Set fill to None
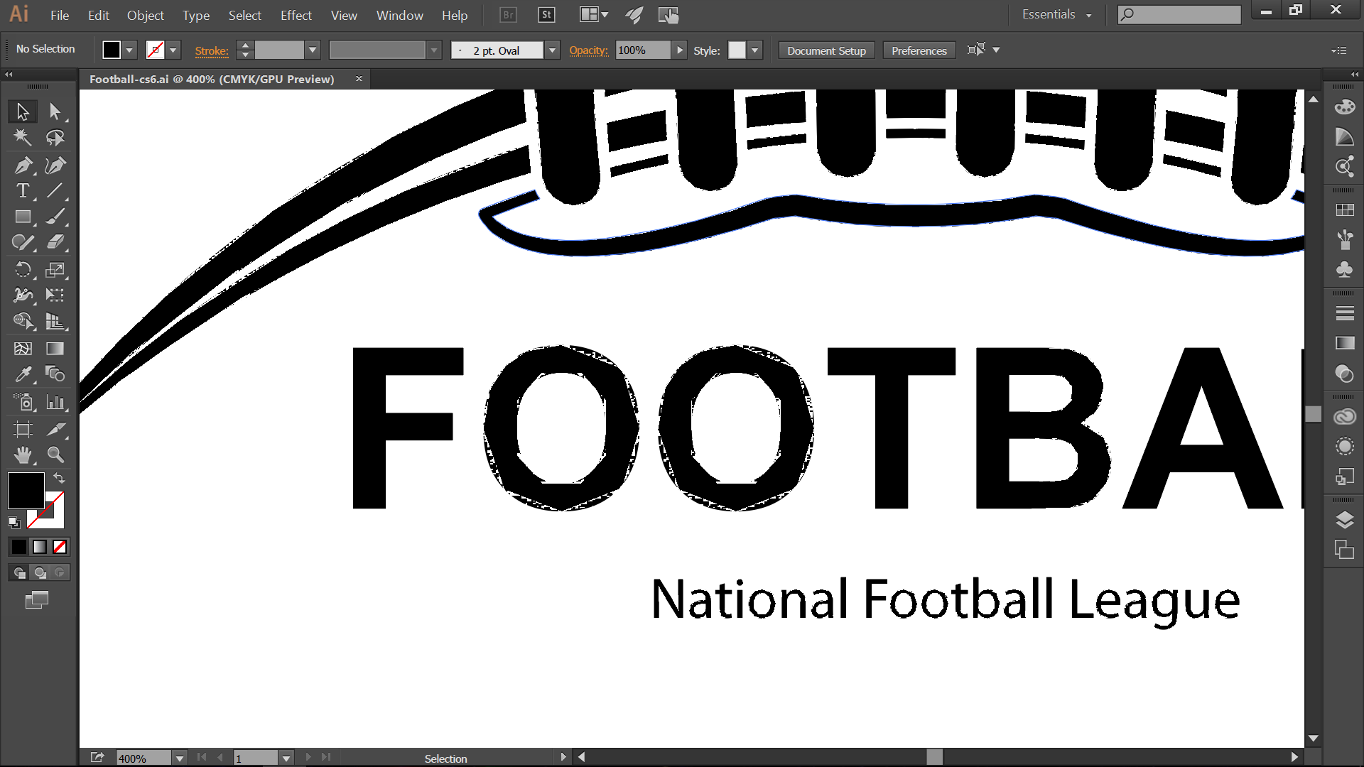Screen dimensions: 1364x767 click(x=60, y=547)
